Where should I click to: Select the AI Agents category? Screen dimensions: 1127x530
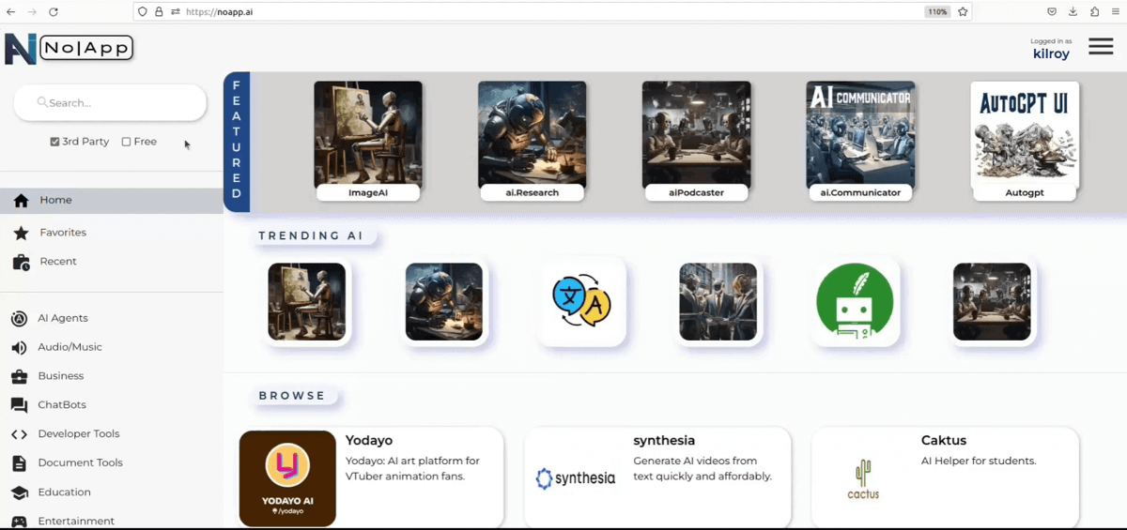[x=62, y=319]
